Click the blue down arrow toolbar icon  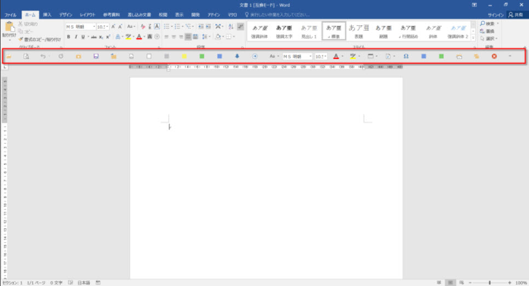pos(237,56)
